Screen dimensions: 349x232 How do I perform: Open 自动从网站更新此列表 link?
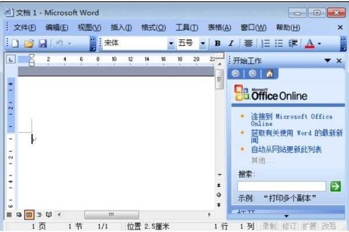tap(286, 150)
